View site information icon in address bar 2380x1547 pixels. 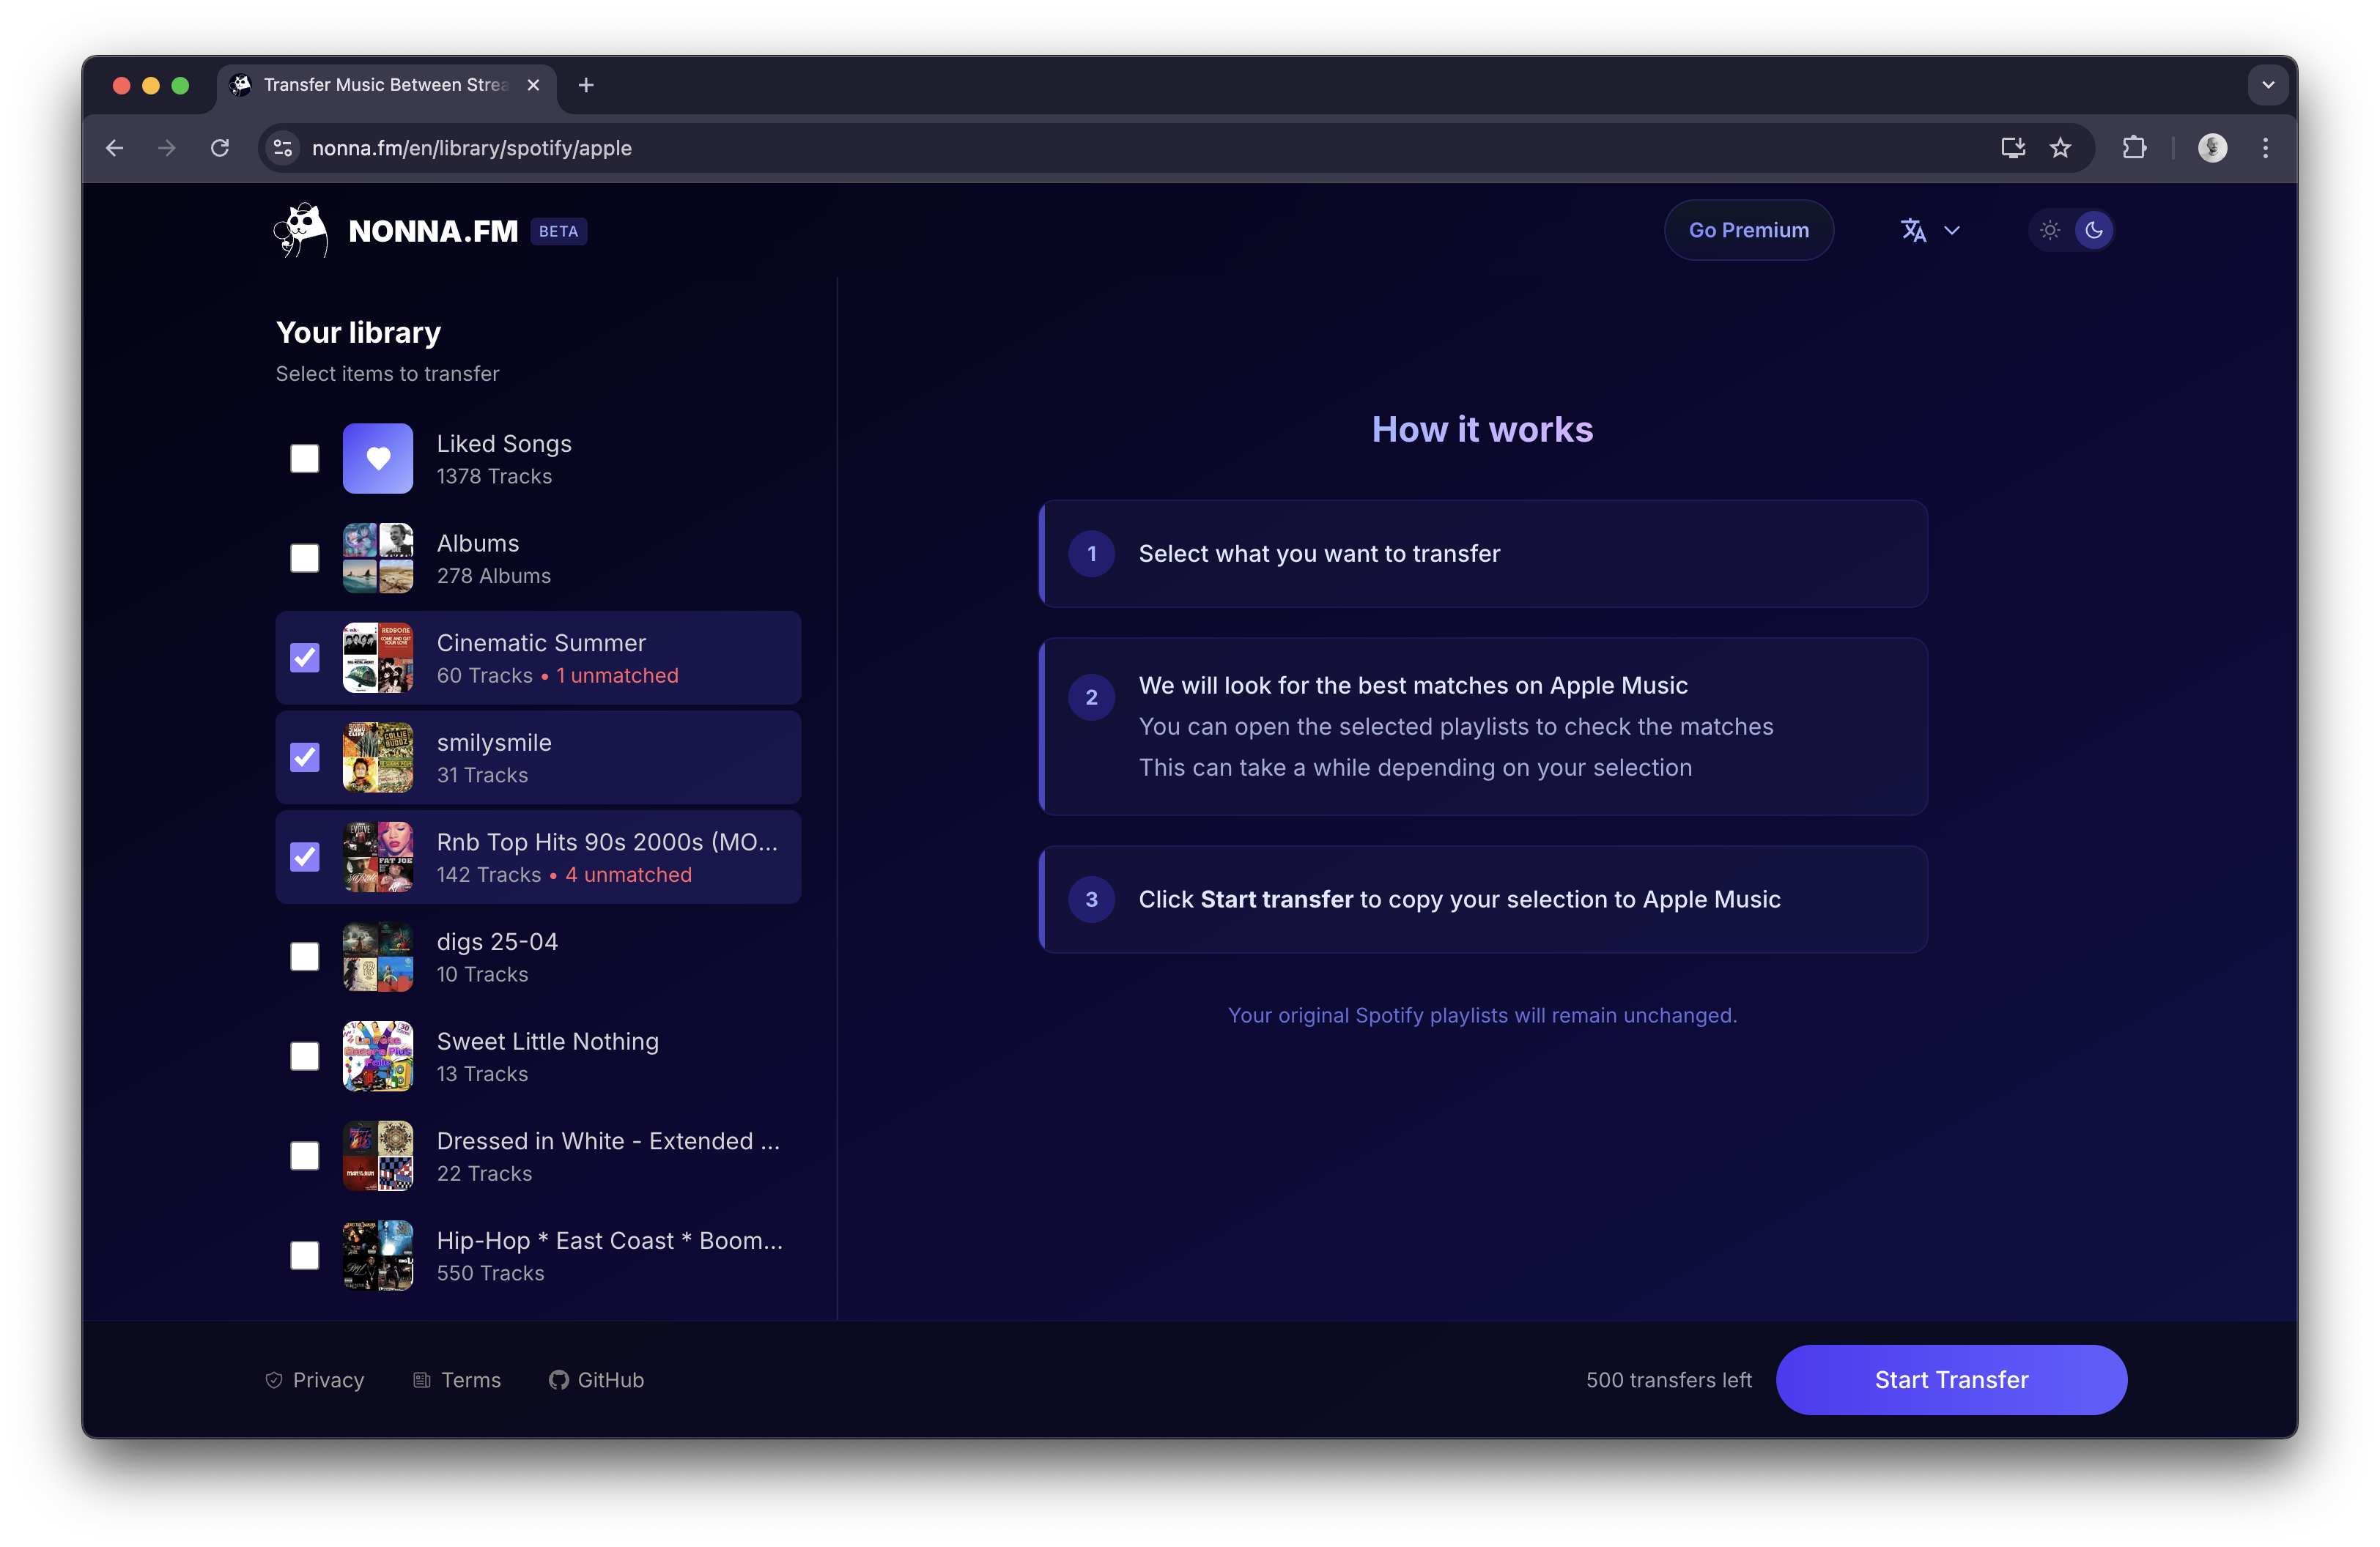[x=284, y=148]
